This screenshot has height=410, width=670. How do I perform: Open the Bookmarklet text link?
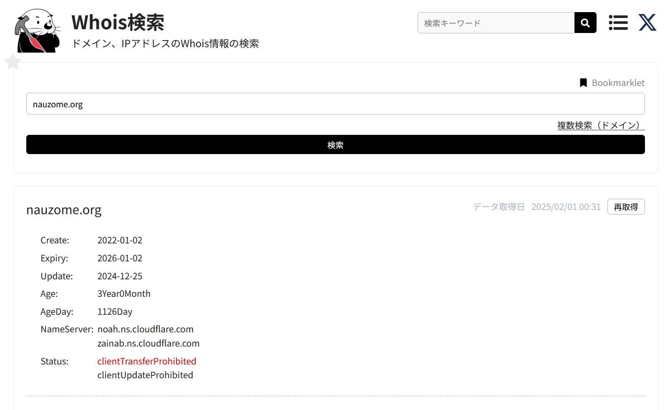coord(618,83)
